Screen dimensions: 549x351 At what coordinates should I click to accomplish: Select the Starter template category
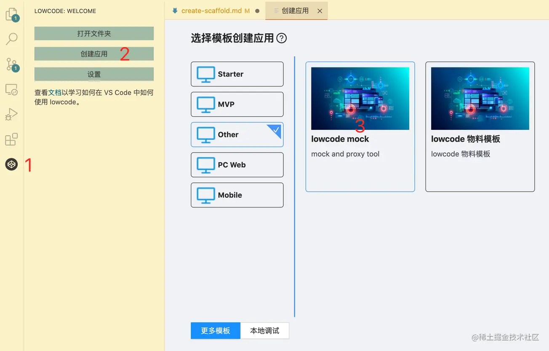pyautogui.click(x=237, y=74)
